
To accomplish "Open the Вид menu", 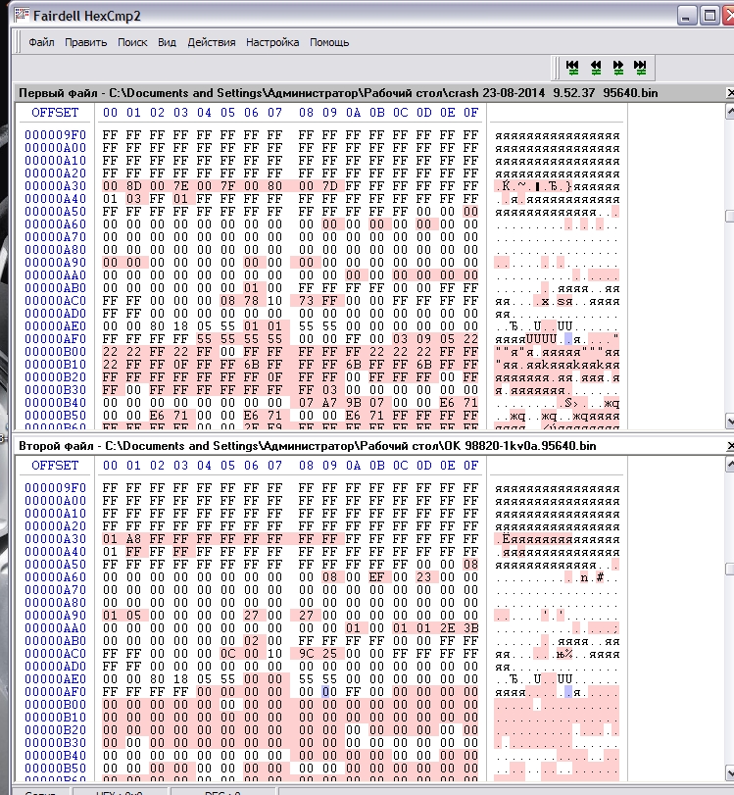I will pyautogui.click(x=167, y=42).
